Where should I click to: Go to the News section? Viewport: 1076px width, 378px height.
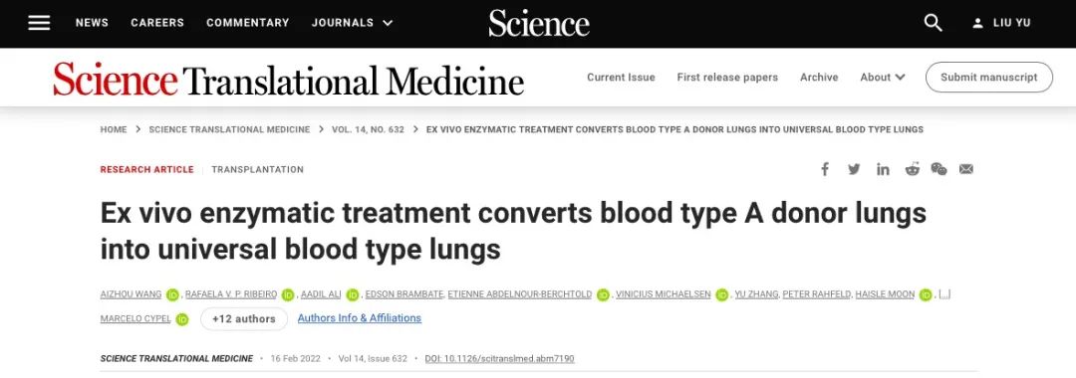(92, 23)
